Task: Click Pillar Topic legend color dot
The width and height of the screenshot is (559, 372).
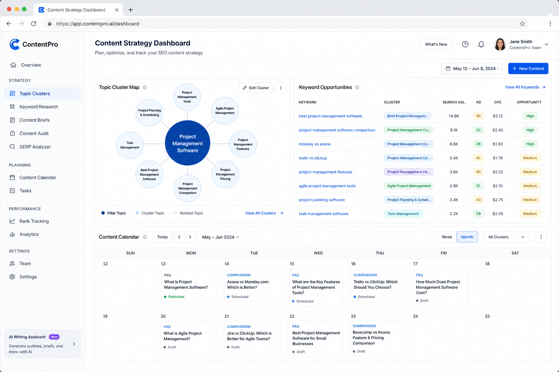Action: coord(103,213)
